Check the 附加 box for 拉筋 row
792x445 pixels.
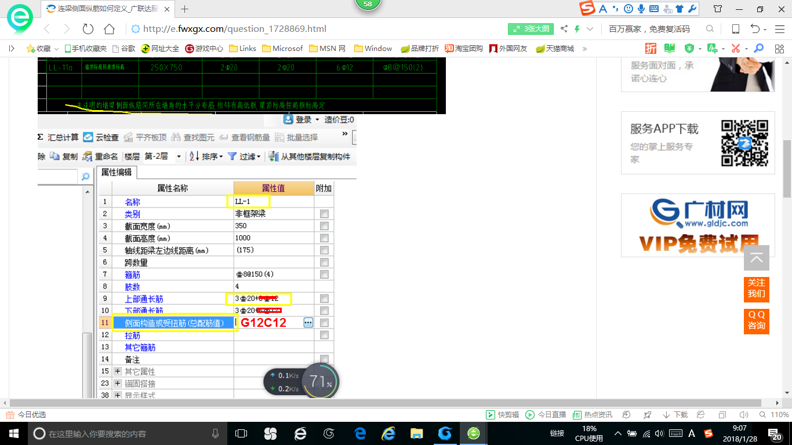point(324,335)
